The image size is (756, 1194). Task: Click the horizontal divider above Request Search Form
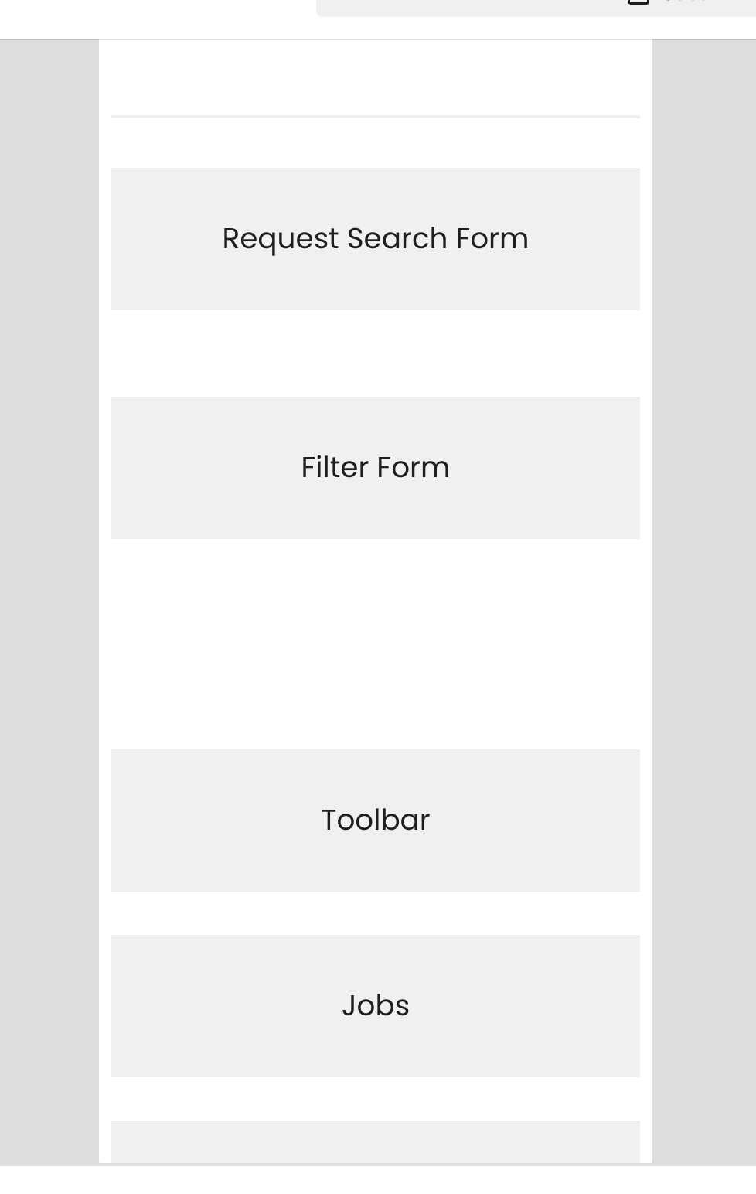tap(375, 117)
